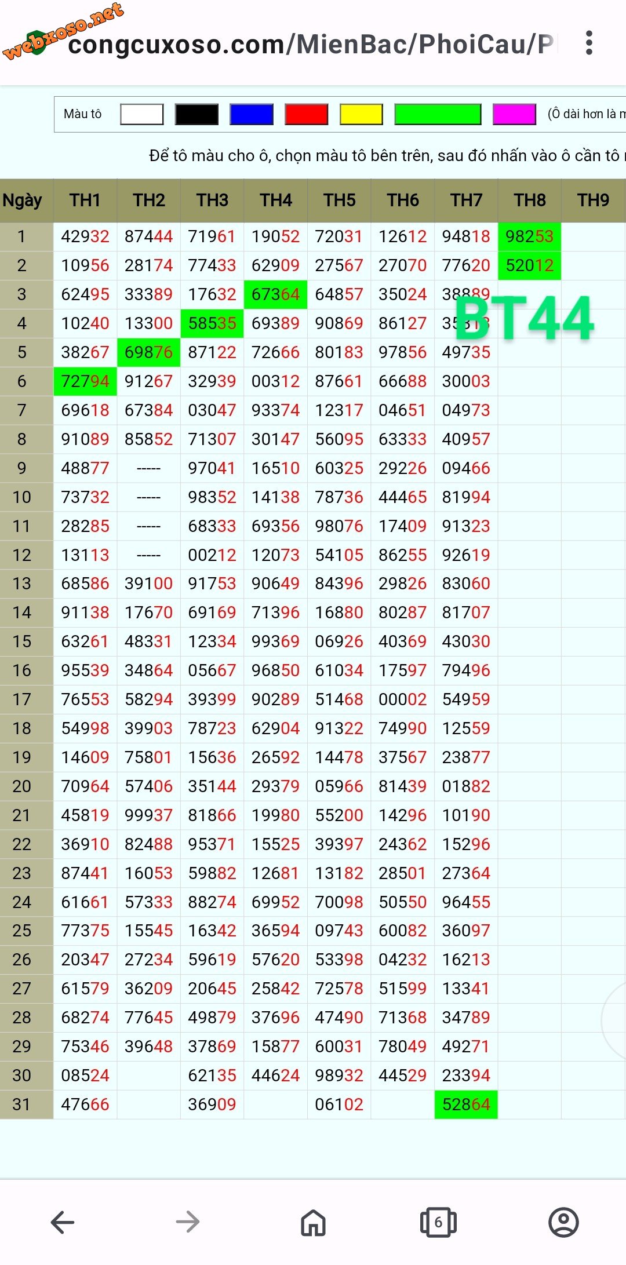Open the three-dot browser menu
The height and width of the screenshot is (1265, 626).
point(589,43)
